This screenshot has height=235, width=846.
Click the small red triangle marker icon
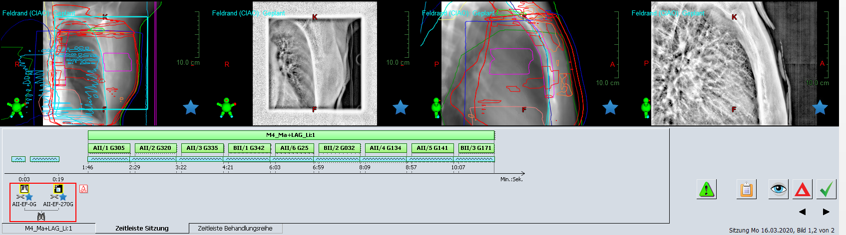coord(83,189)
